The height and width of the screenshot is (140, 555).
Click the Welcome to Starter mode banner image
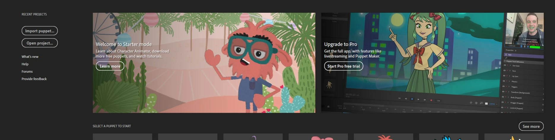coord(204,63)
